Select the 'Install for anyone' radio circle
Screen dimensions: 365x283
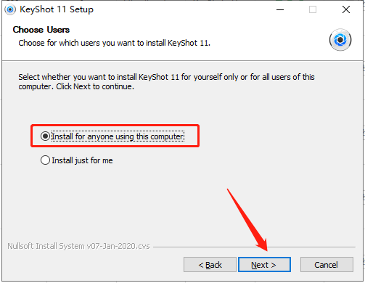pos(45,136)
